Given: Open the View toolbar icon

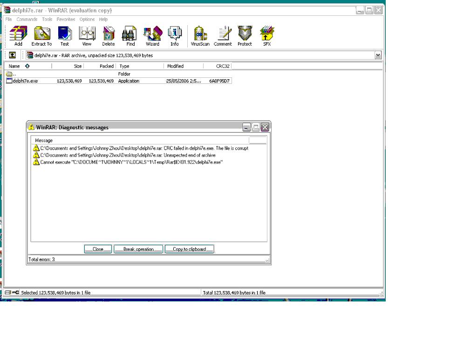Looking at the screenshot, I should pos(87,36).
